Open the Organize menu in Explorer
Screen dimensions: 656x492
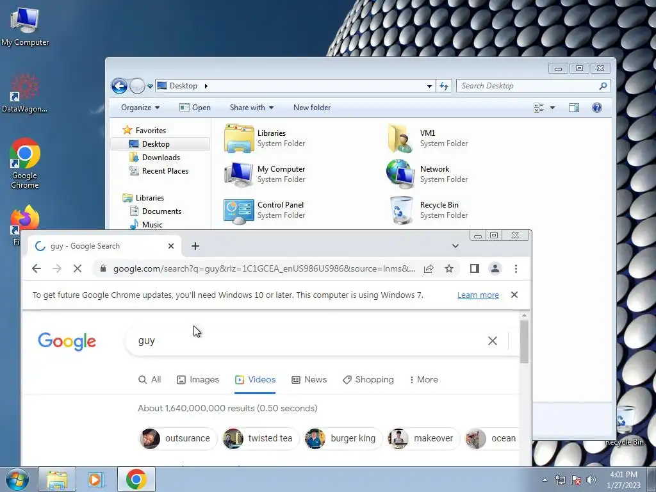(x=140, y=108)
